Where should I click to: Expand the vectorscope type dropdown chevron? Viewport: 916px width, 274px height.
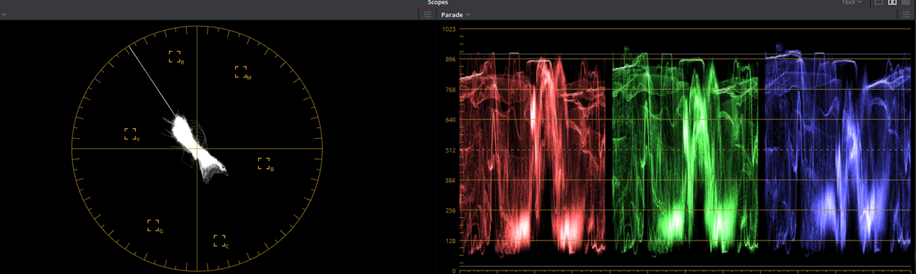4,14
